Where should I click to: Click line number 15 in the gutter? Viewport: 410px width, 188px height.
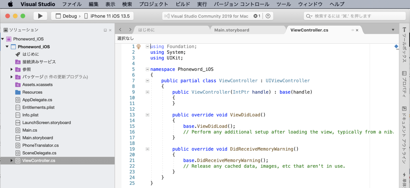tap(133, 126)
